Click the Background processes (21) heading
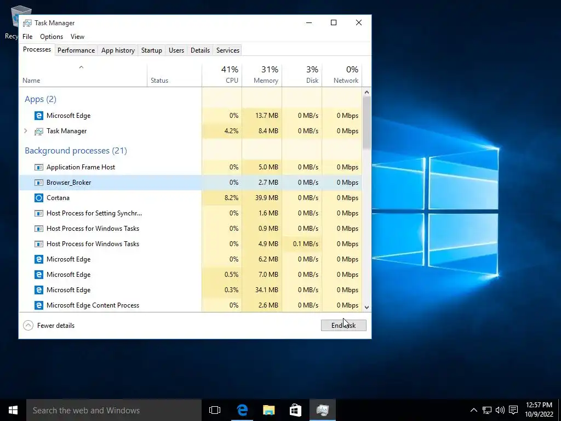The height and width of the screenshot is (421, 561). coord(76,151)
